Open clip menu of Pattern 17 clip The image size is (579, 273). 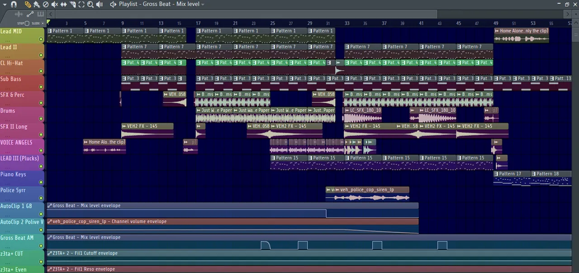point(497,174)
